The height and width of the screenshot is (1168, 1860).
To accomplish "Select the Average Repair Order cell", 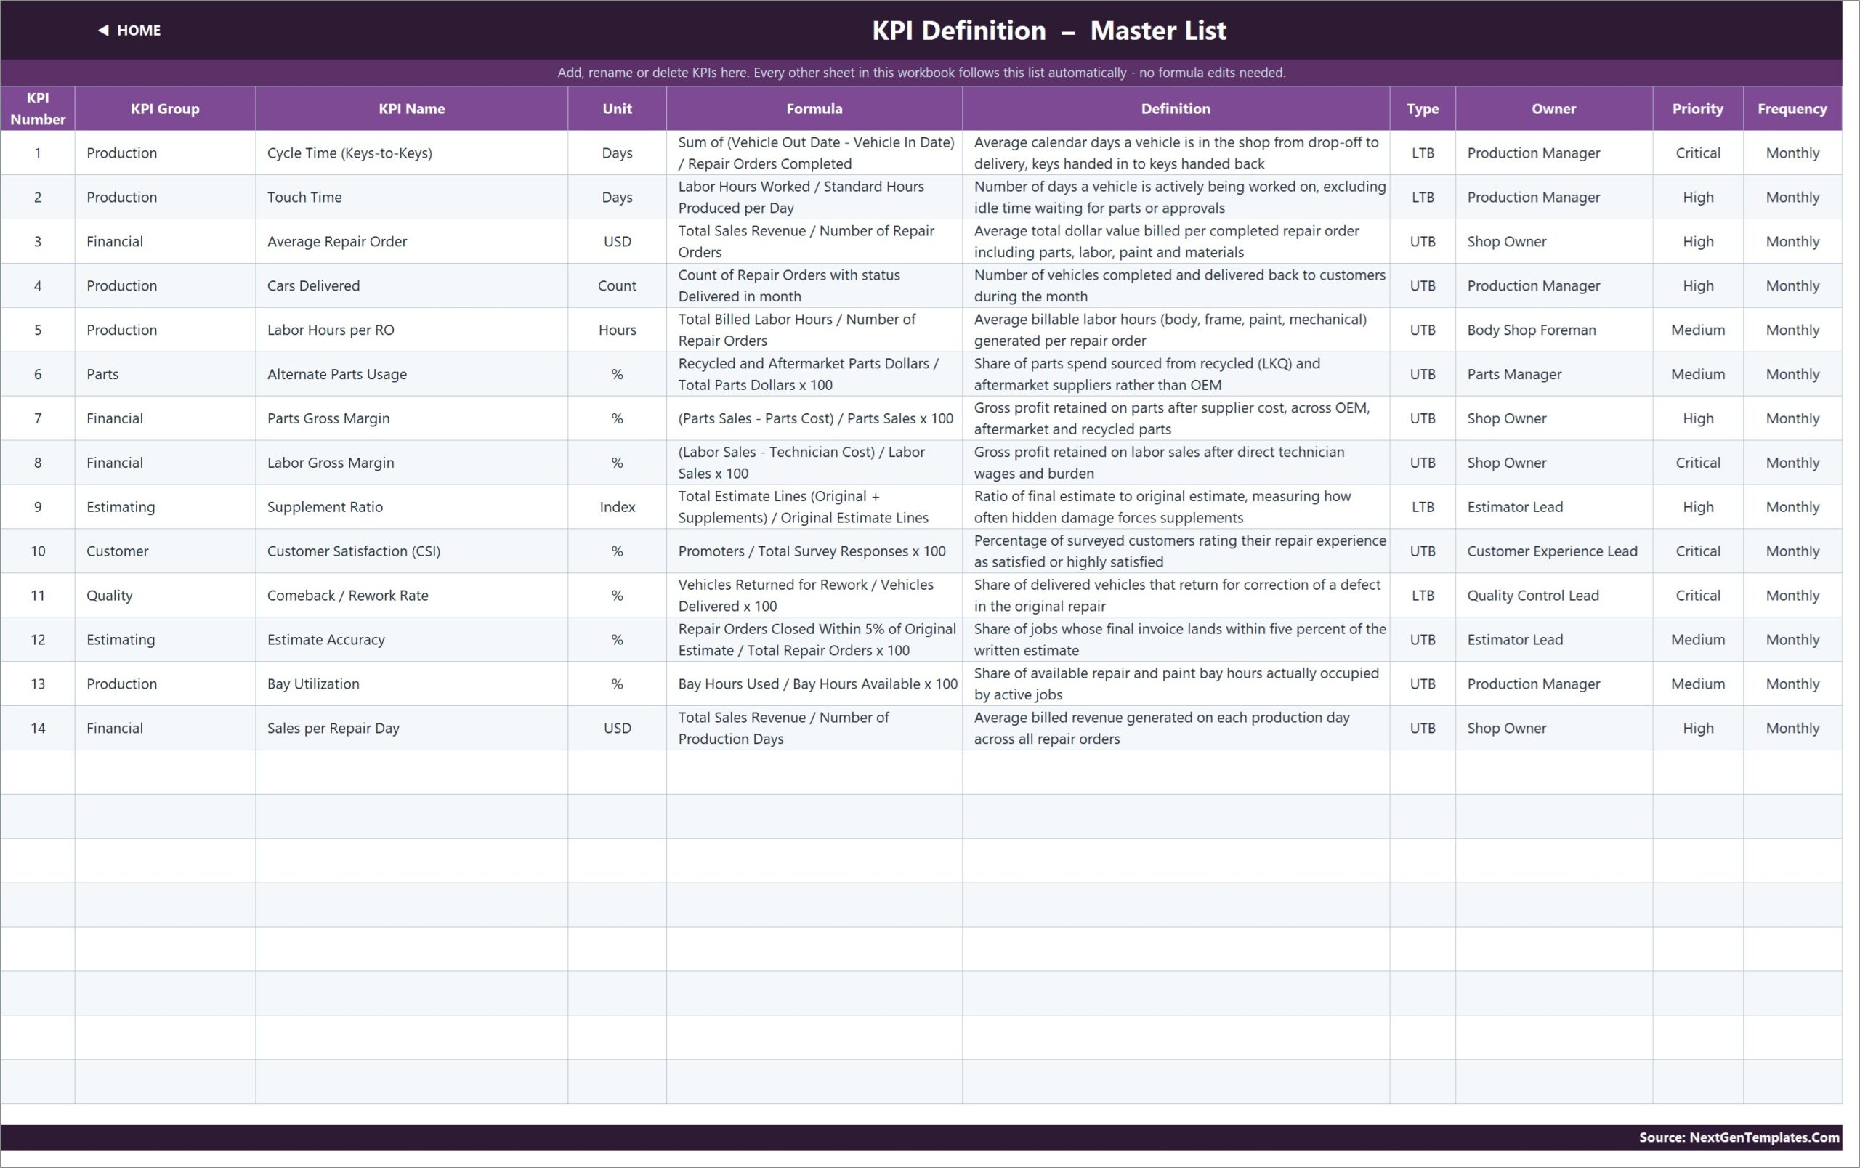I will click(x=412, y=241).
